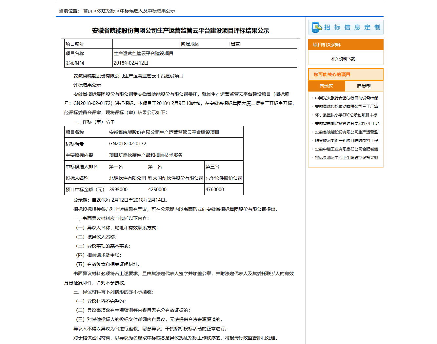Open 安徽星瑞齿轮传动有限公司三工厂 link

347,106
